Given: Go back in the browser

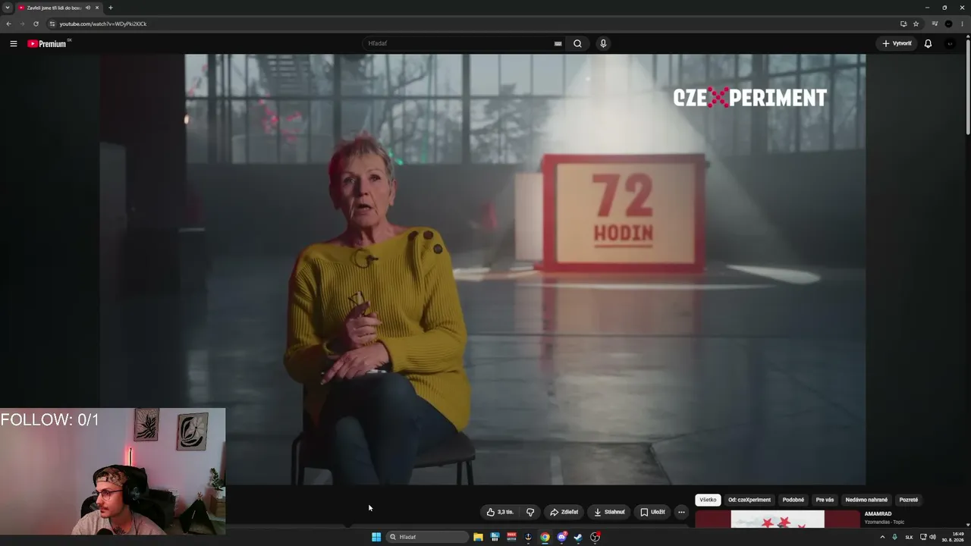Looking at the screenshot, I should (x=8, y=24).
